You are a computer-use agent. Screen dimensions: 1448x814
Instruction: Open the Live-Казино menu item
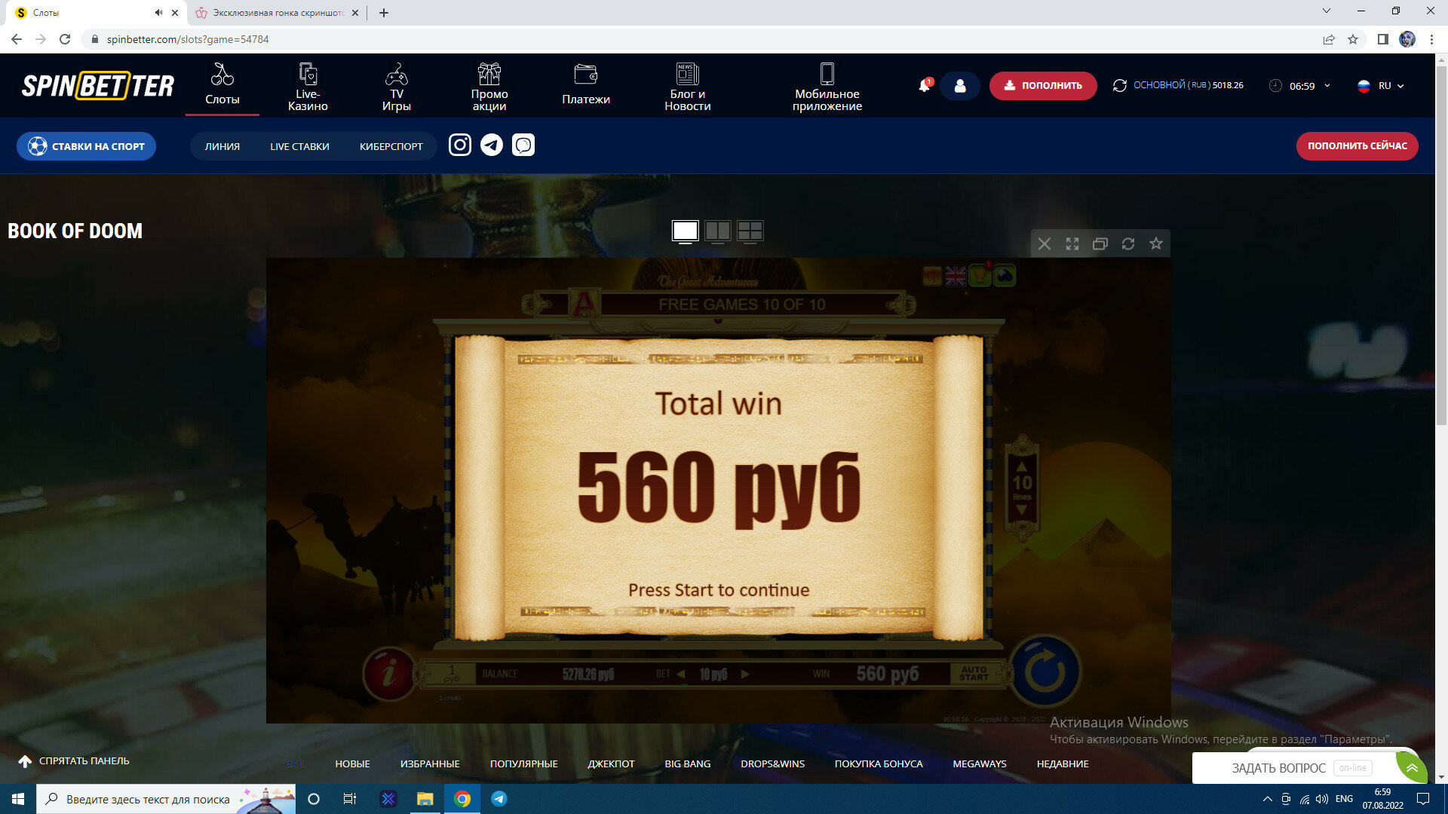tap(308, 87)
